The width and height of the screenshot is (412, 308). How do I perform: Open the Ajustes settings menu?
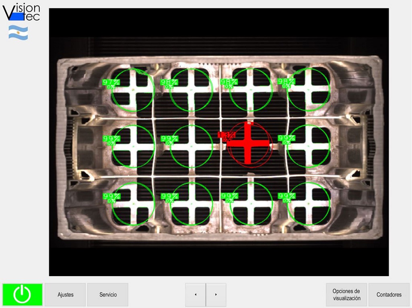(65, 295)
